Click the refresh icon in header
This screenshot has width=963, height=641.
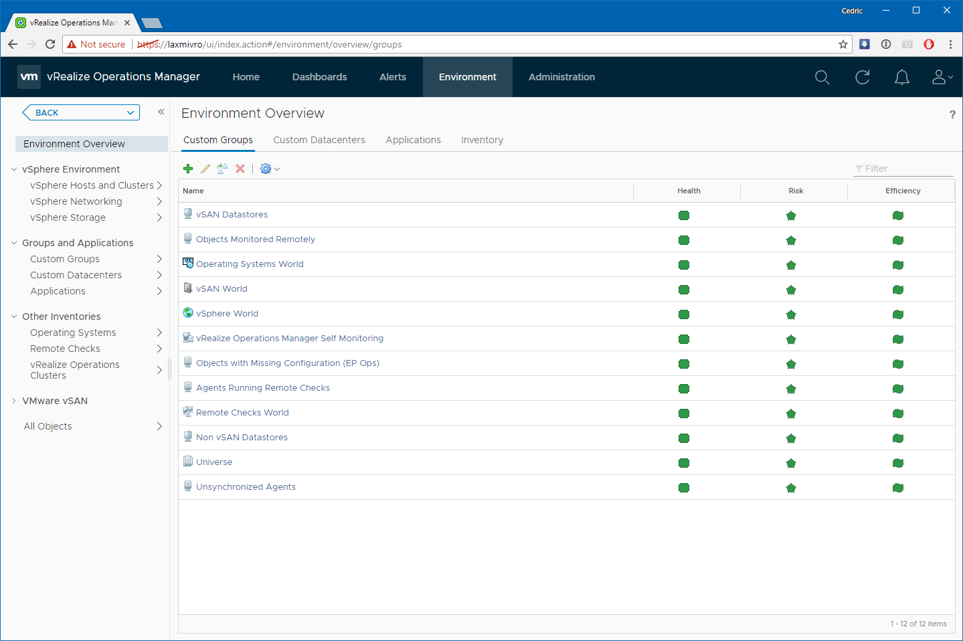coord(863,78)
